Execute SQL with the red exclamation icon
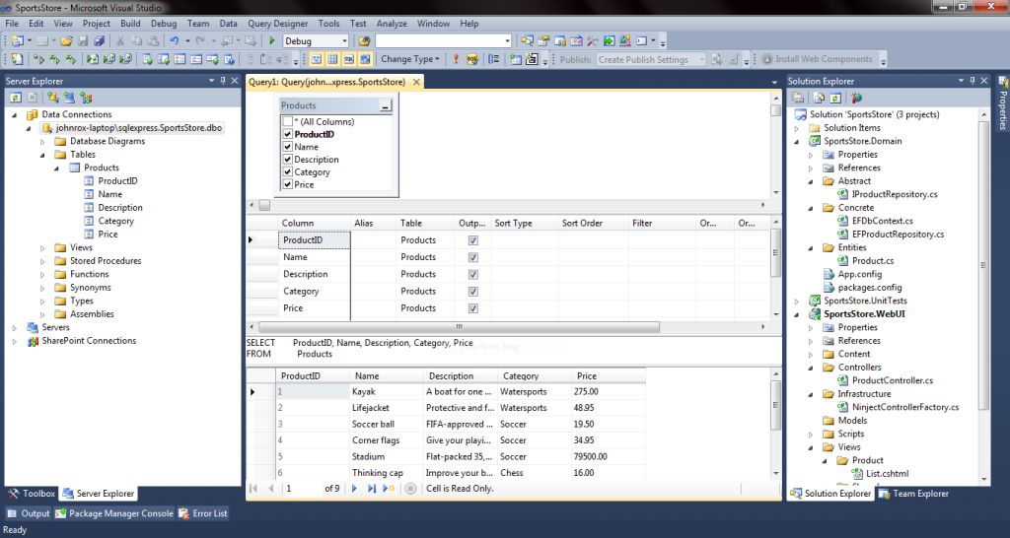1010x538 pixels. point(456,59)
